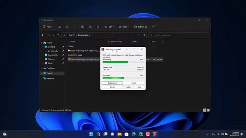246x138 pixels.
Task: Click the system.img file progress bar
Action: click(123, 62)
